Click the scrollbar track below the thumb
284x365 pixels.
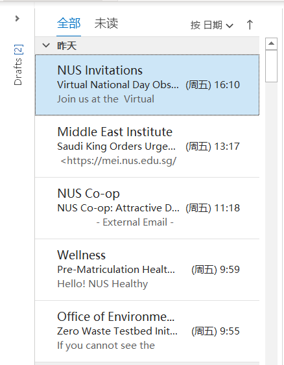tap(271, 221)
